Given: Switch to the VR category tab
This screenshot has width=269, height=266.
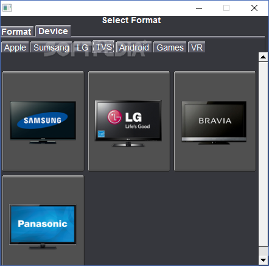Looking at the screenshot, I should 197,47.
